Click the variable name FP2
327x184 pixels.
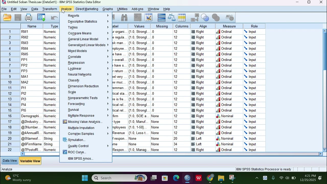(24, 65)
